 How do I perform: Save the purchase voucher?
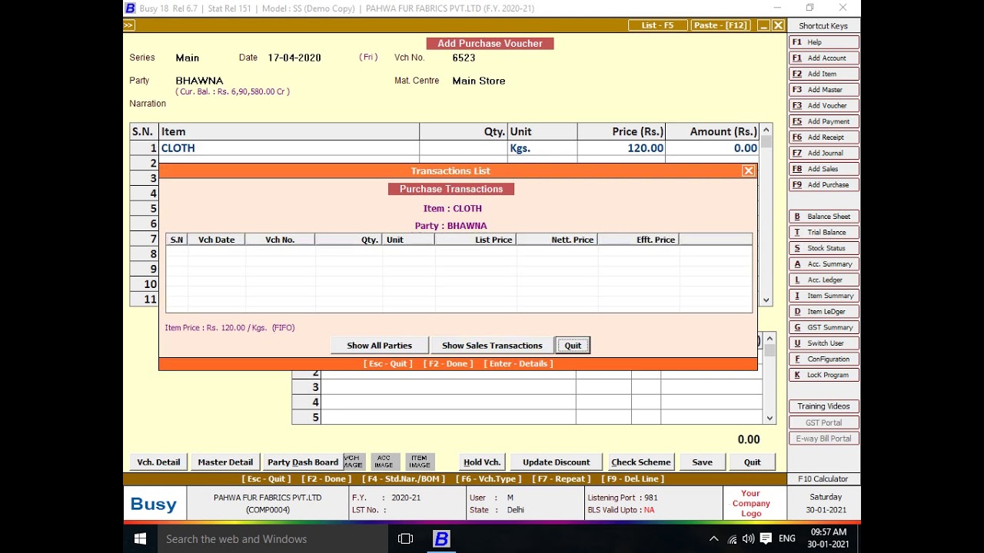point(702,462)
